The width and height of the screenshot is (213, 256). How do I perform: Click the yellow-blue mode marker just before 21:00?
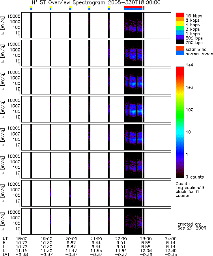(89, 8)
